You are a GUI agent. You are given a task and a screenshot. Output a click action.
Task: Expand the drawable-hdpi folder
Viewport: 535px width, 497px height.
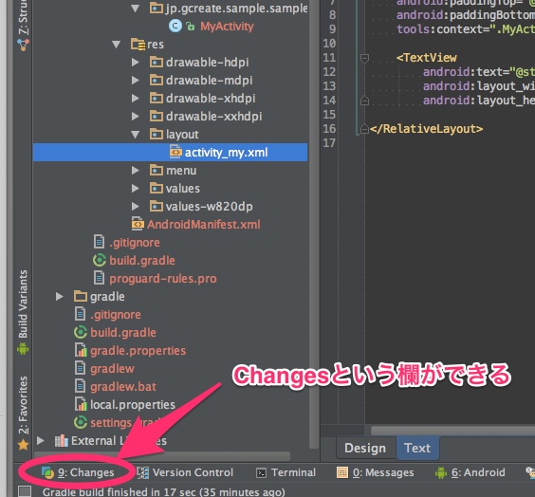tap(136, 62)
